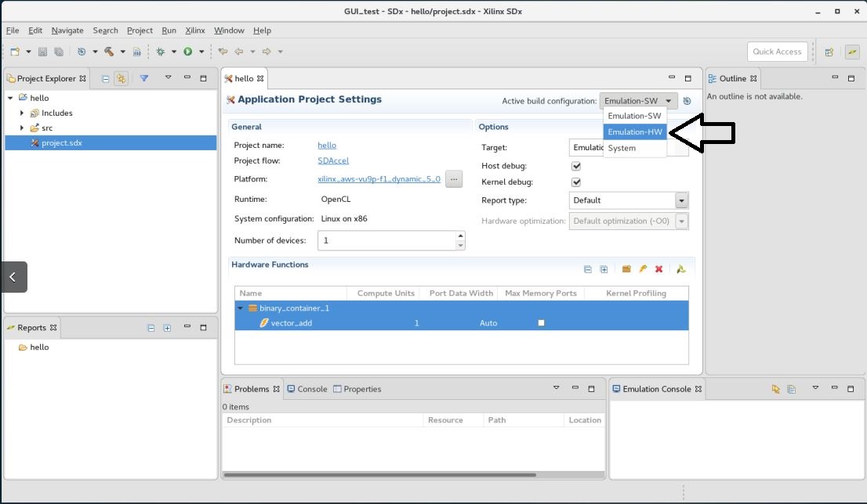Select System from the configuration list
867x504 pixels.
click(x=635, y=148)
